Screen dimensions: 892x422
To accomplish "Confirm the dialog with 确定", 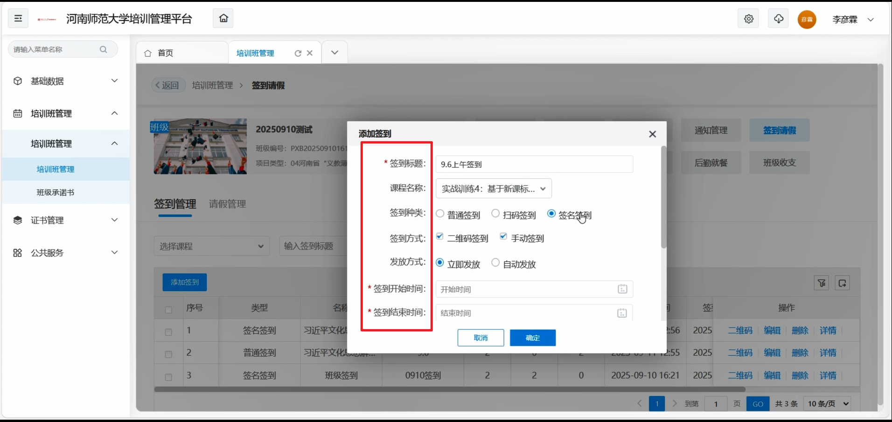I will pyautogui.click(x=533, y=338).
